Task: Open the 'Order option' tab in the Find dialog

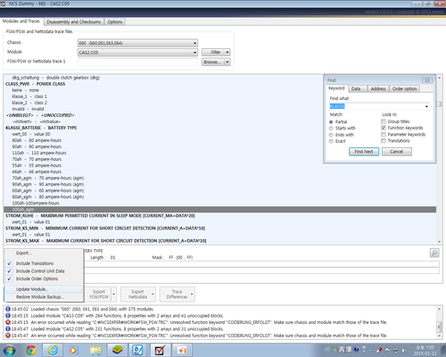Action: 404,88
